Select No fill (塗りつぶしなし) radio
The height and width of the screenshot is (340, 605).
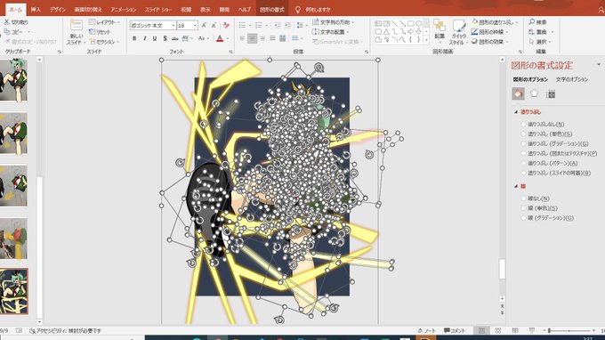click(523, 125)
